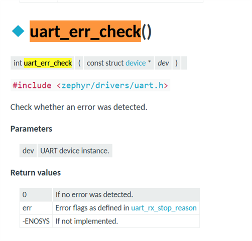Click the Parameters heading
Viewport: 252px width, 241px height.
[x=31, y=129]
